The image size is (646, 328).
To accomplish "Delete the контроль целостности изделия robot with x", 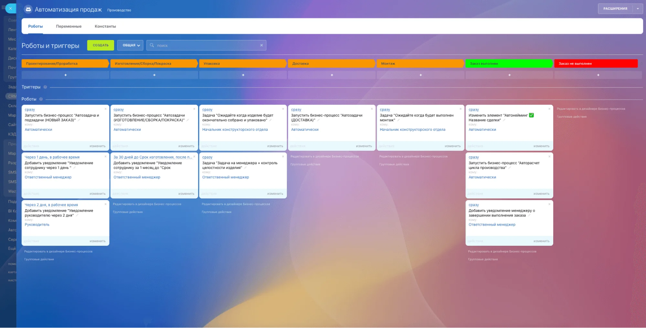I will click(x=283, y=157).
